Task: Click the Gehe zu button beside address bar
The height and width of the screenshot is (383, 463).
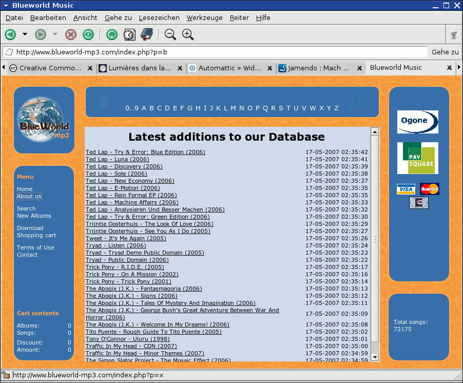Action: coord(445,52)
